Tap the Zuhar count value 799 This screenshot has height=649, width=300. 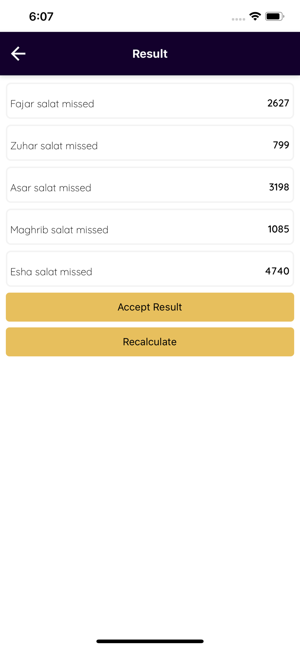pyautogui.click(x=281, y=145)
